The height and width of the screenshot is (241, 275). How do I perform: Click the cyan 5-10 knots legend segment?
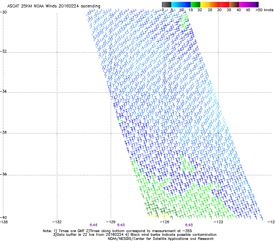click(x=176, y=4)
